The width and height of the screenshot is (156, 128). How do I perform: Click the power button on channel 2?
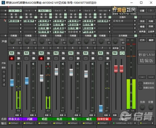(26, 58)
